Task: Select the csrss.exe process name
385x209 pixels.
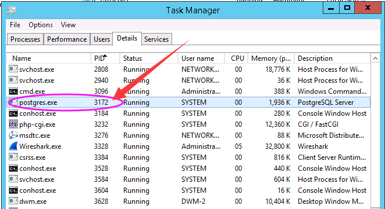Action: (33, 157)
